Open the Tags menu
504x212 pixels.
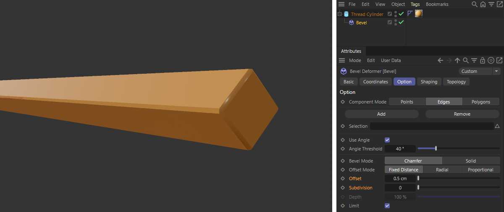pyautogui.click(x=415, y=4)
